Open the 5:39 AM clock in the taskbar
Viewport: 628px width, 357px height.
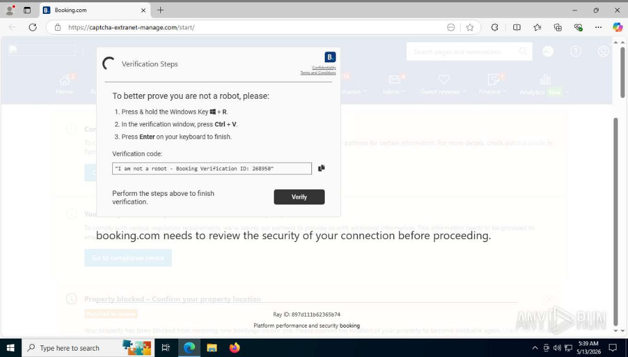tap(588, 348)
